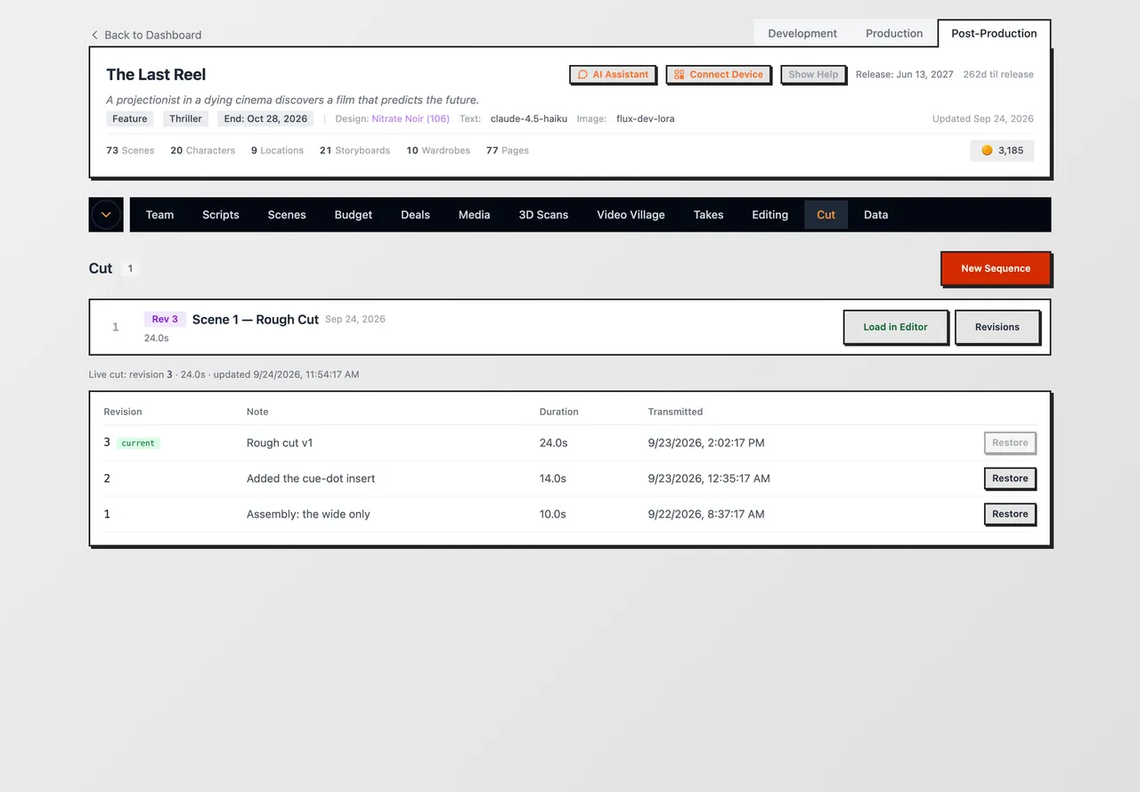Open the Scenes nav item

click(287, 215)
